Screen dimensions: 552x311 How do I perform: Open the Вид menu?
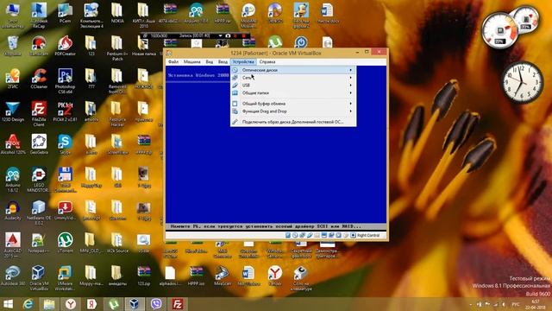coord(209,61)
